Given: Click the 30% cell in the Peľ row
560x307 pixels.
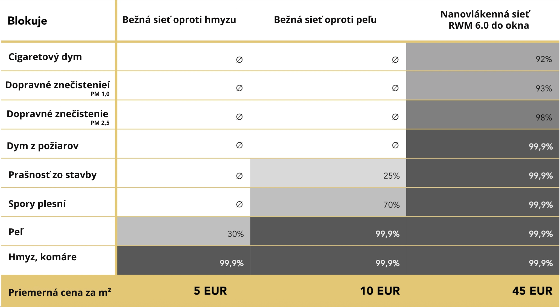Looking at the screenshot, I should coord(183,231).
